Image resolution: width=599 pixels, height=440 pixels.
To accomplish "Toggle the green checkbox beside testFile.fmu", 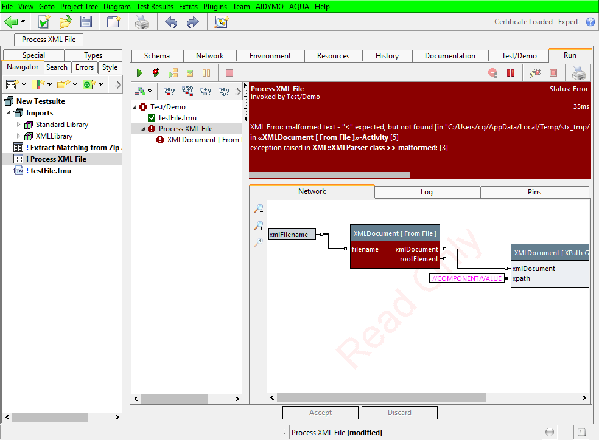I will click(152, 118).
